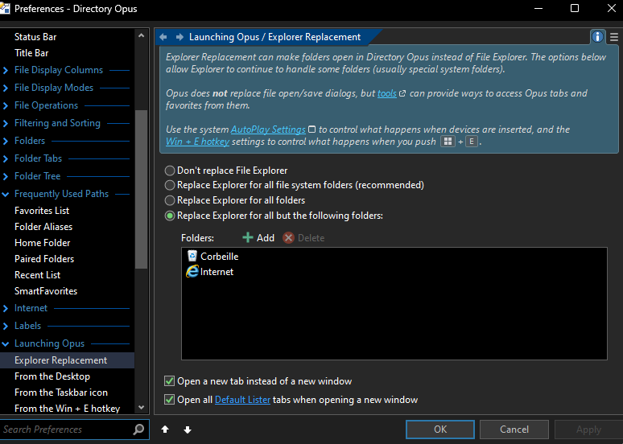Open Win + E hotkey link

pyautogui.click(x=197, y=142)
